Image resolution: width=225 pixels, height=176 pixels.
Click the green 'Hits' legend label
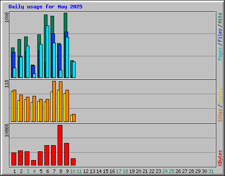(x=220, y=18)
